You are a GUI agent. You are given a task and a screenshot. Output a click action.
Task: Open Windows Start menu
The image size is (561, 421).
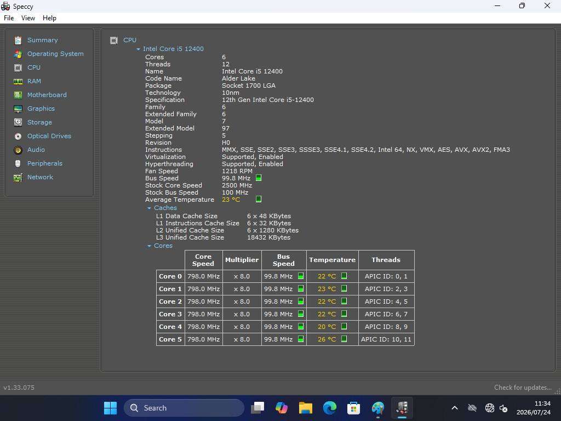[110, 408]
